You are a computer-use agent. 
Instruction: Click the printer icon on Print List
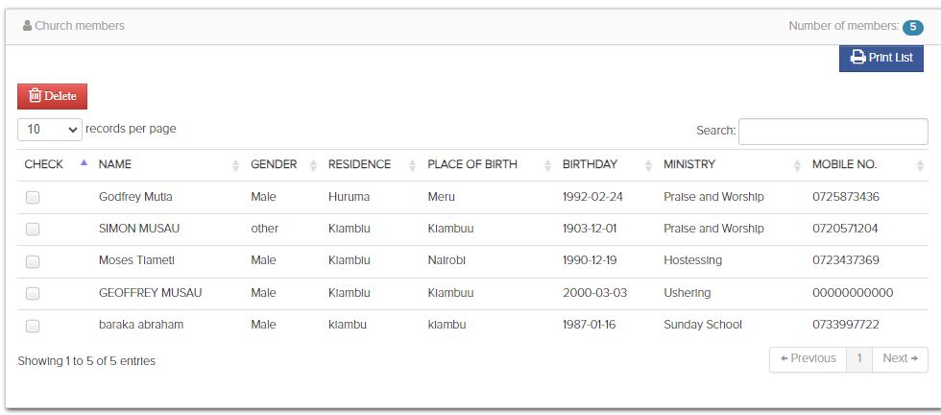coord(857,58)
